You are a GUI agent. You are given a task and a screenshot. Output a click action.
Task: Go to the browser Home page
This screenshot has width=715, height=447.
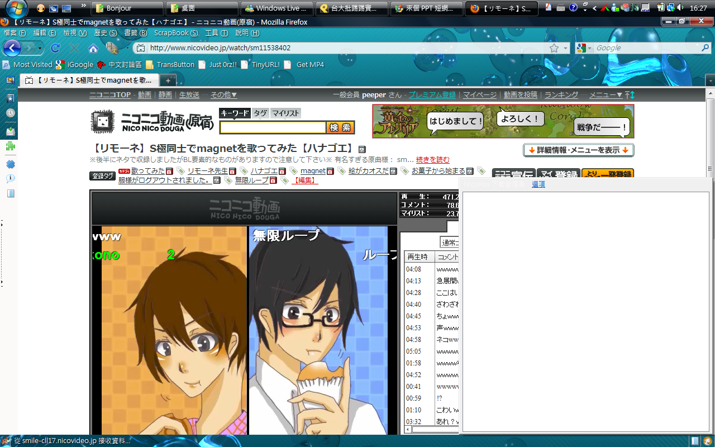tap(93, 48)
